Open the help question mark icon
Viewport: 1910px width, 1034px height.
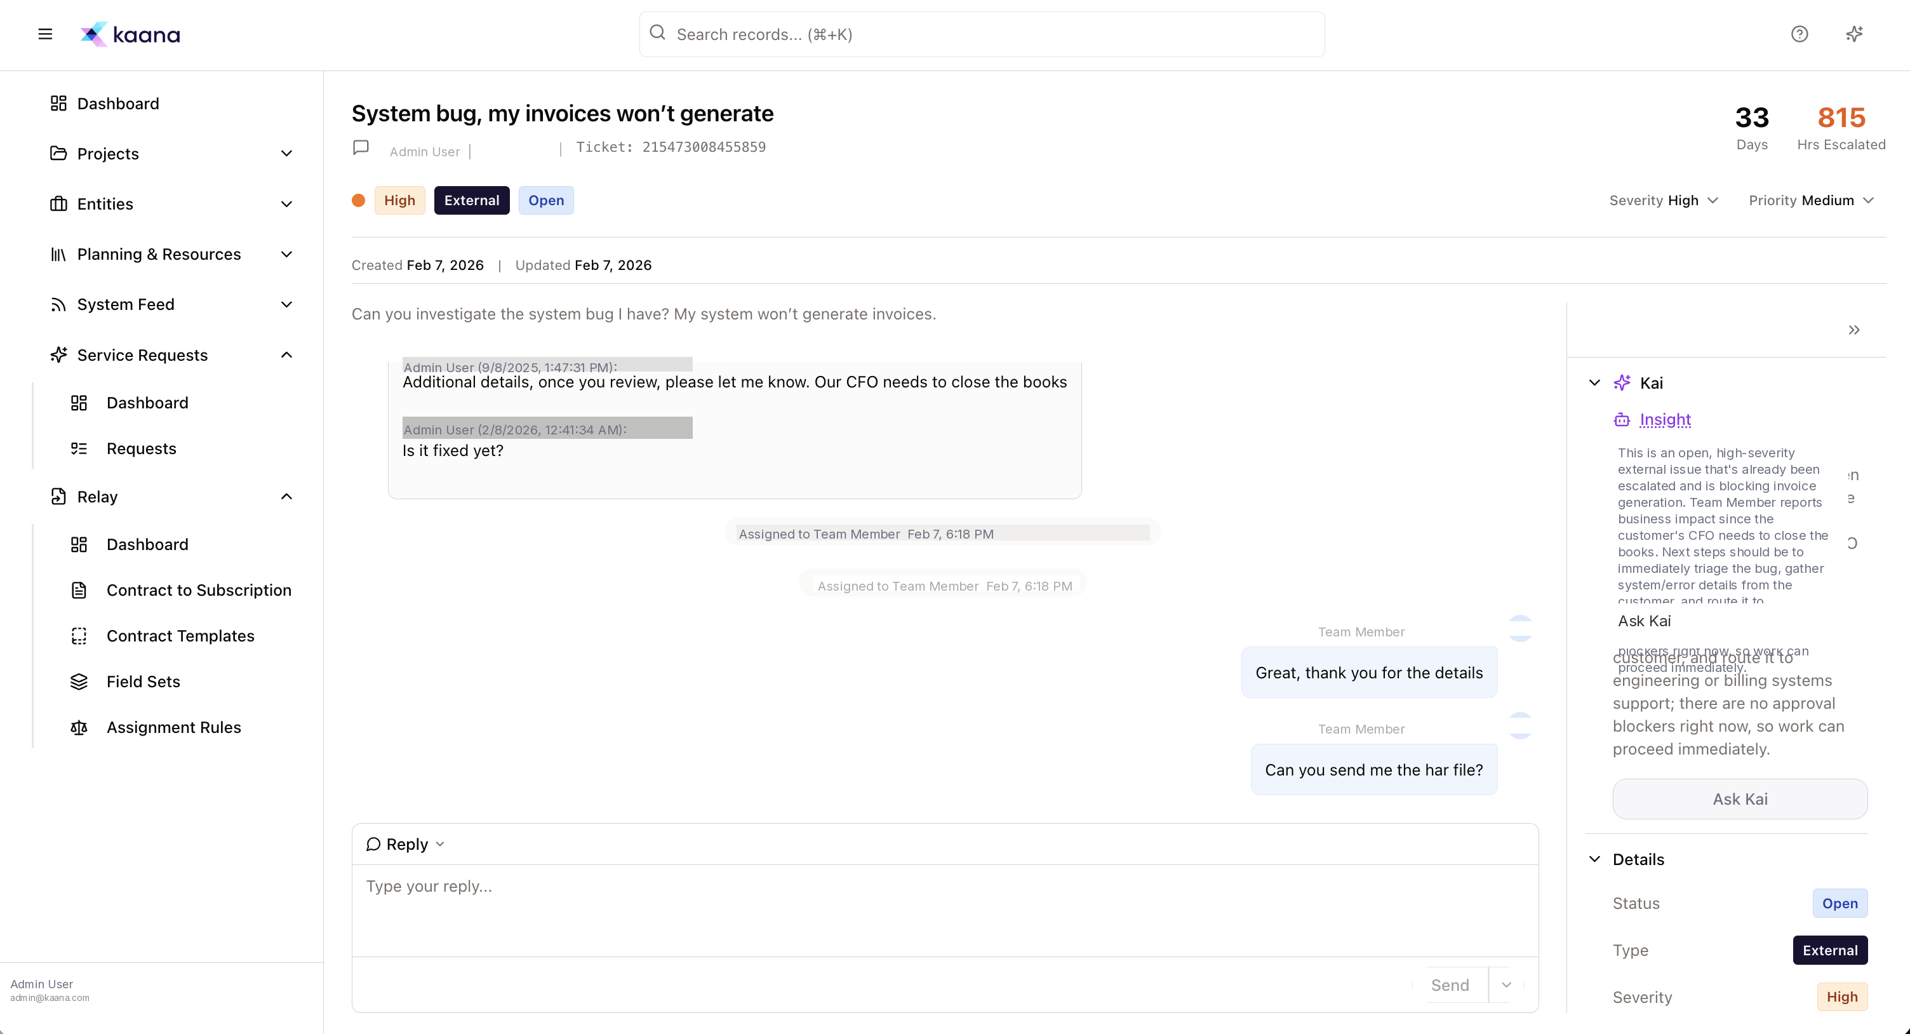tap(1799, 34)
